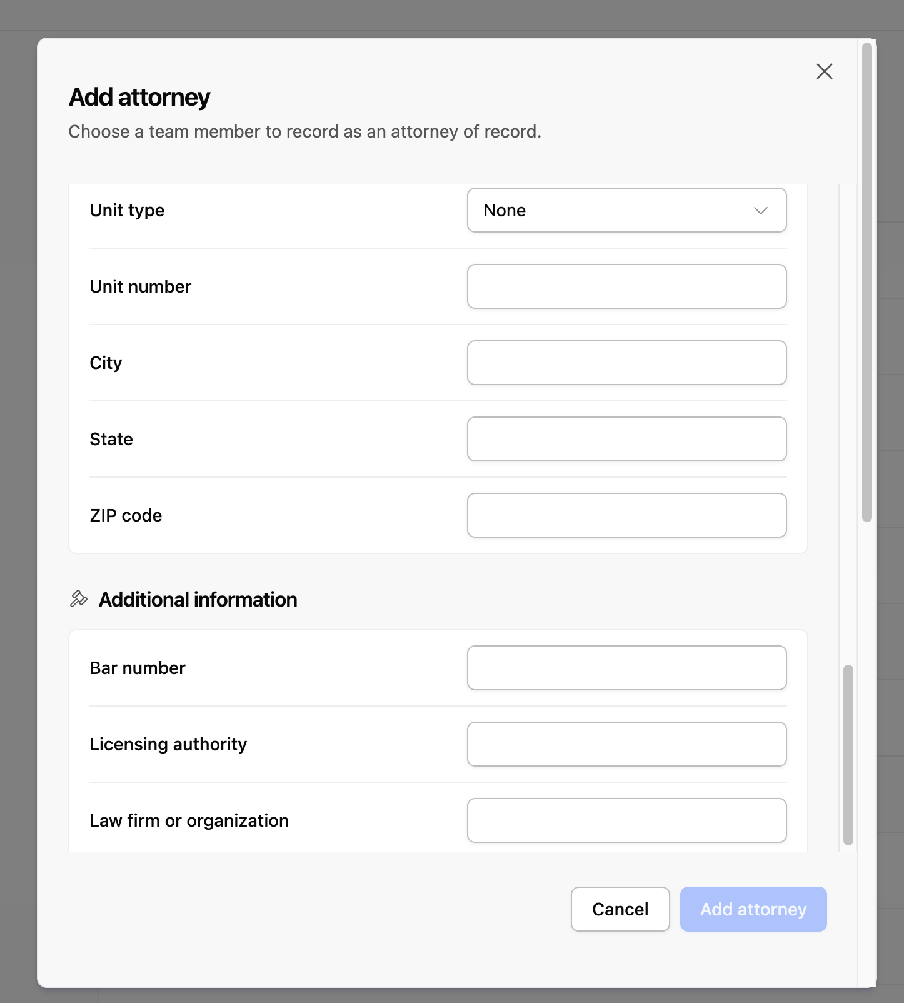Click the Unit number label text
The width and height of the screenshot is (904, 1003).
tap(140, 286)
